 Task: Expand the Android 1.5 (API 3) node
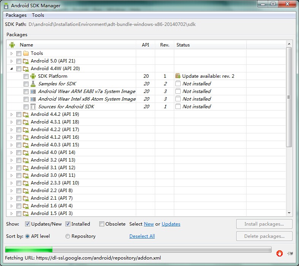coord(12,213)
